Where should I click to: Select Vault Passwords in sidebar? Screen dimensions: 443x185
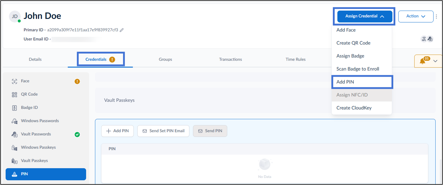click(x=46, y=134)
